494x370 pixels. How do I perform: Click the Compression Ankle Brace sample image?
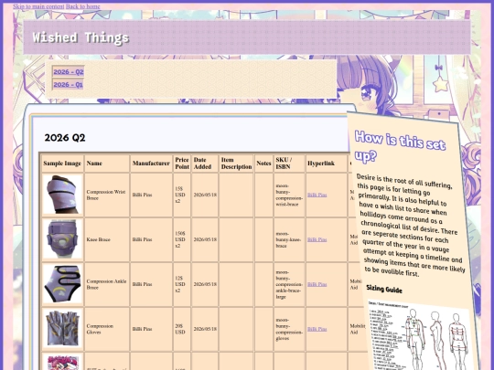62,284
